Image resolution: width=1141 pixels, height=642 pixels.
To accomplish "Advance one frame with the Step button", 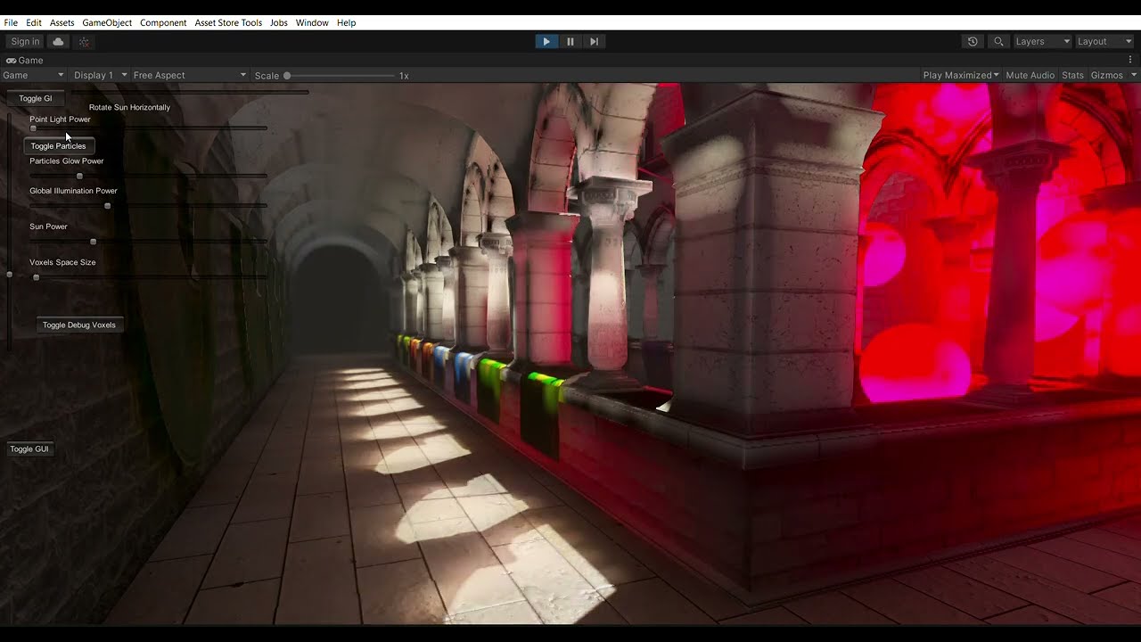I will coord(595,41).
